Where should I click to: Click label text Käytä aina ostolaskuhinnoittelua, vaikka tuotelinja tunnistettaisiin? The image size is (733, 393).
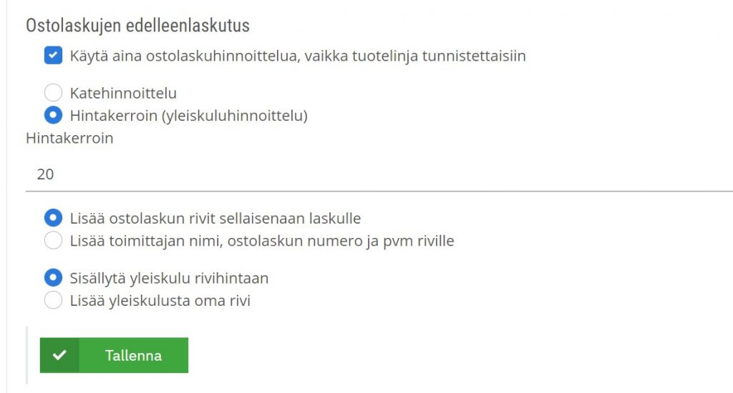click(x=298, y=56)
